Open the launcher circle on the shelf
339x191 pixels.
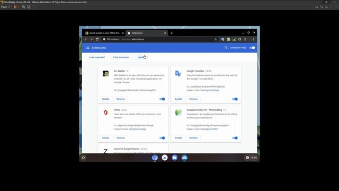83,158
